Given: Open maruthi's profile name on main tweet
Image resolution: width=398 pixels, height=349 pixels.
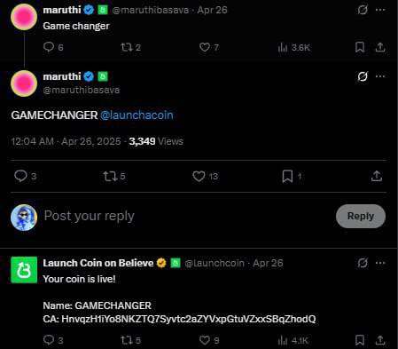Looking at the screenshot, I should coord(62,76).
